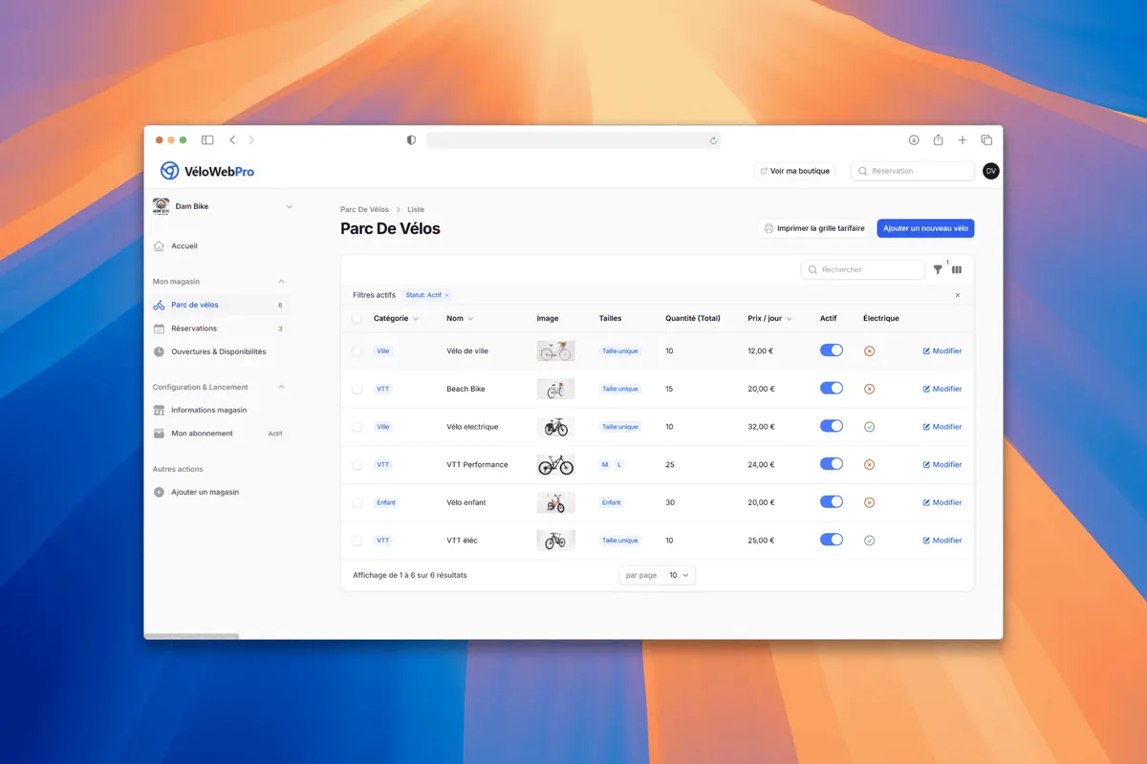The image size is (1147, 764).
Task: Click the printer icon on Imprimer la grille tarifaire
Action: coord(768,228)
